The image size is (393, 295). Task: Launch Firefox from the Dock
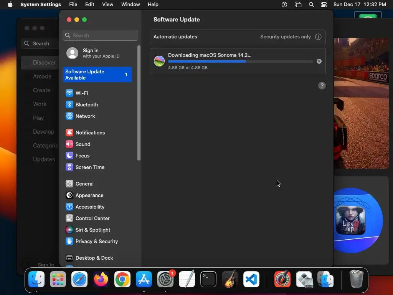101,279
